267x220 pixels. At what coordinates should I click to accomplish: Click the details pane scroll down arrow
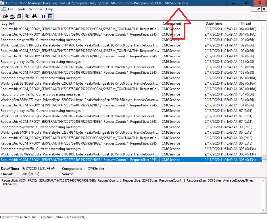(263, 210)
